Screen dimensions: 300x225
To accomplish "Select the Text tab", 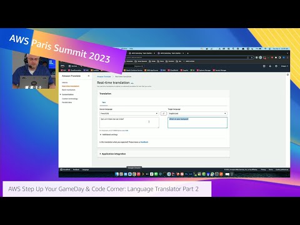I will click(104, 102).
